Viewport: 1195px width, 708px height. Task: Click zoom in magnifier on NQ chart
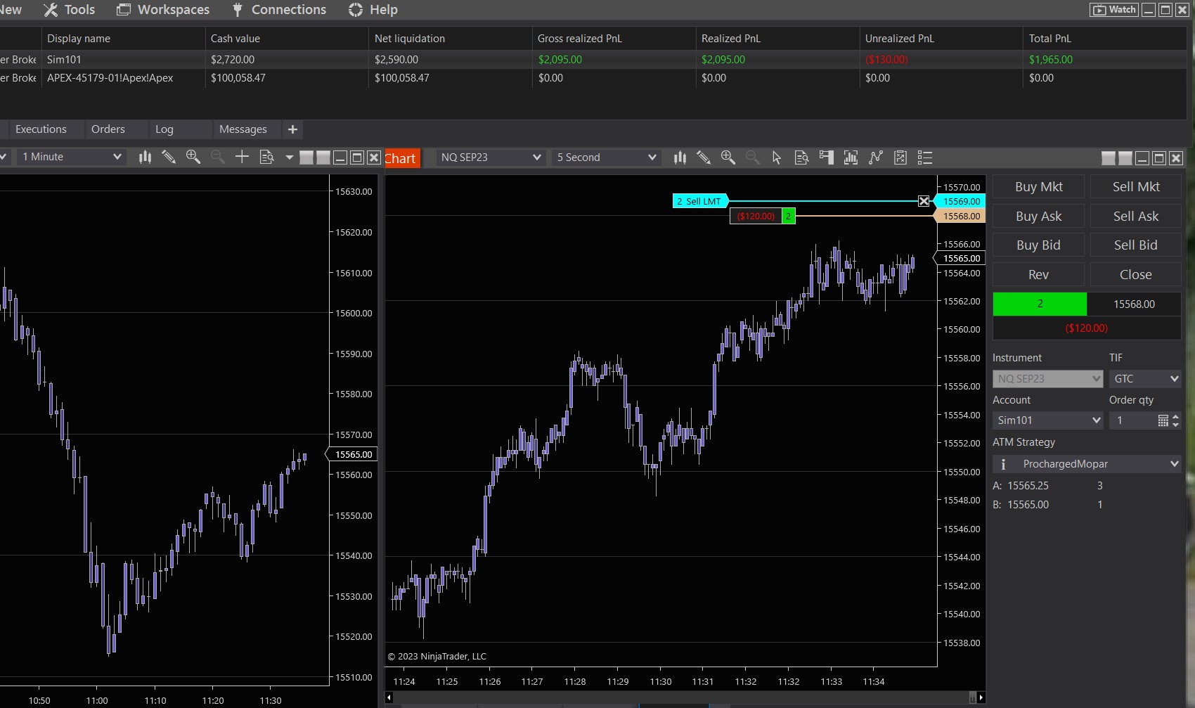point(728,157)
